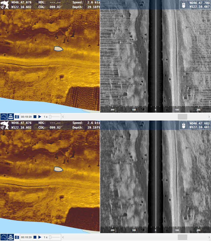Viewport: 211px width, 241px height.
Task: Click the boat marker on lower mosaic map
Action: pos(58,169)
